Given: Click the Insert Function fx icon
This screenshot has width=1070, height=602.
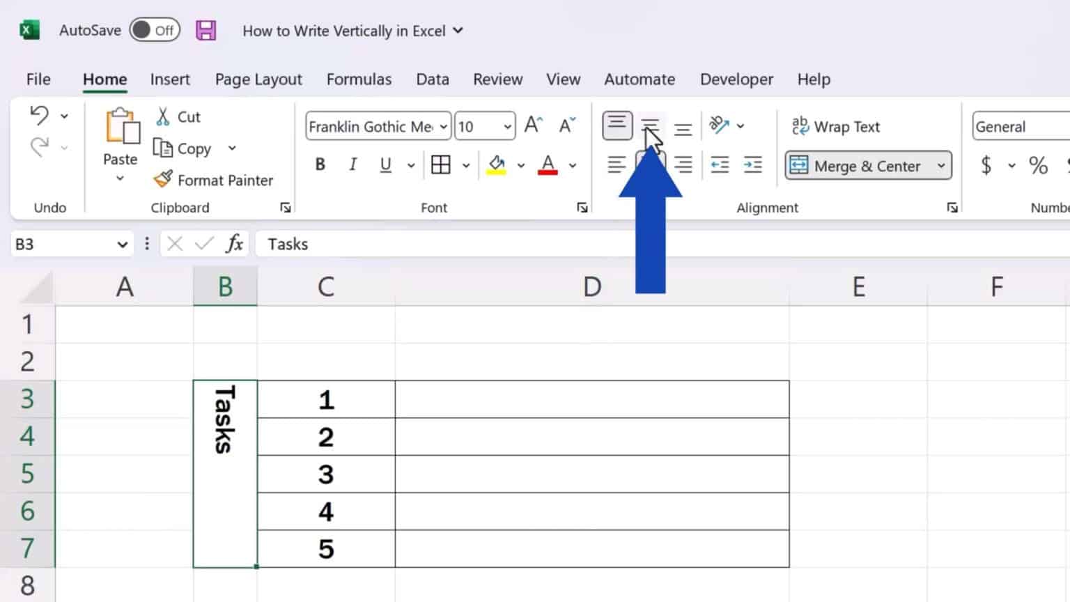Looking at the screenshot, I should point(235,244).
